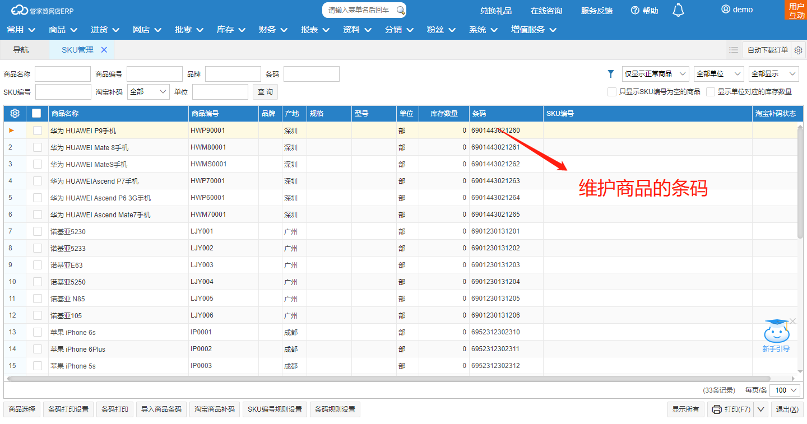This screenshot has height=424, width=807.
Task: Check the box for 华为 HUAWEI P9手机
Action: [x=38, y=131]
